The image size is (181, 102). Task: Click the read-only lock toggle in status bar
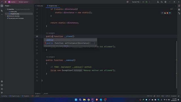[178, 96]
